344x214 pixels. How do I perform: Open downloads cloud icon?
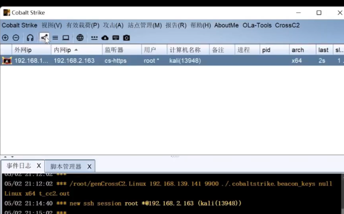[x=105, y=38]
